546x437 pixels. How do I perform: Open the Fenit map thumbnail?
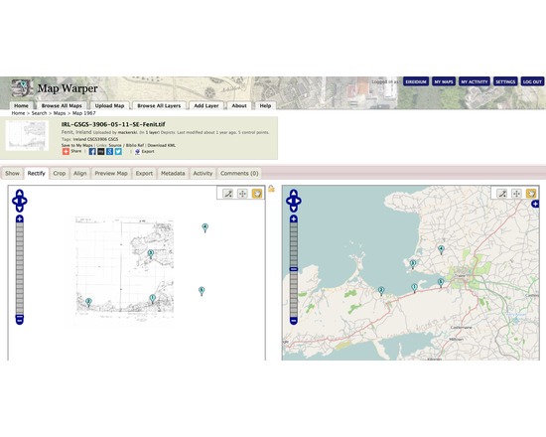coord(27,136)
